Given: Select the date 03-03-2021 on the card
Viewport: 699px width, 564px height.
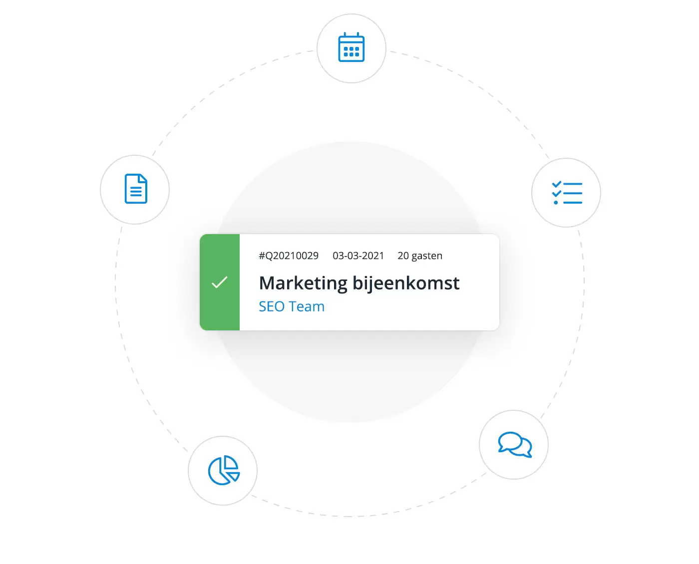Looking at the screenshot, I should pos(358,256).
